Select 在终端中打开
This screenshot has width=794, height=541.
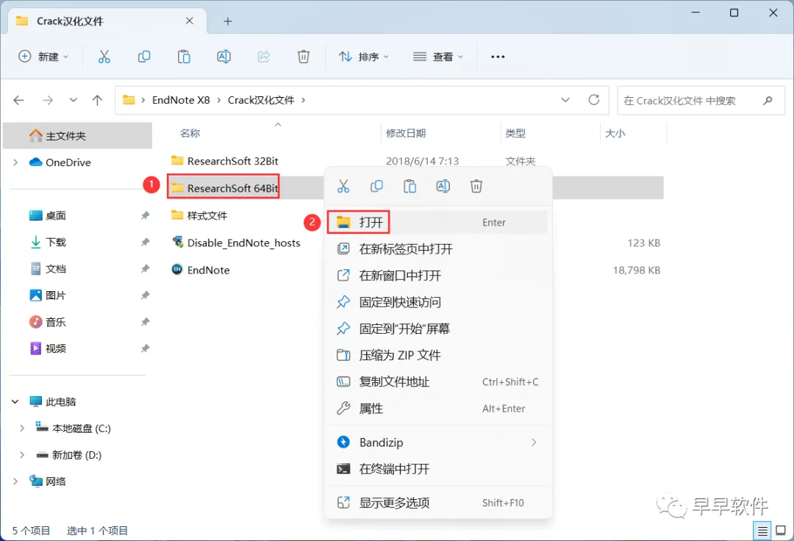(437, 469)
